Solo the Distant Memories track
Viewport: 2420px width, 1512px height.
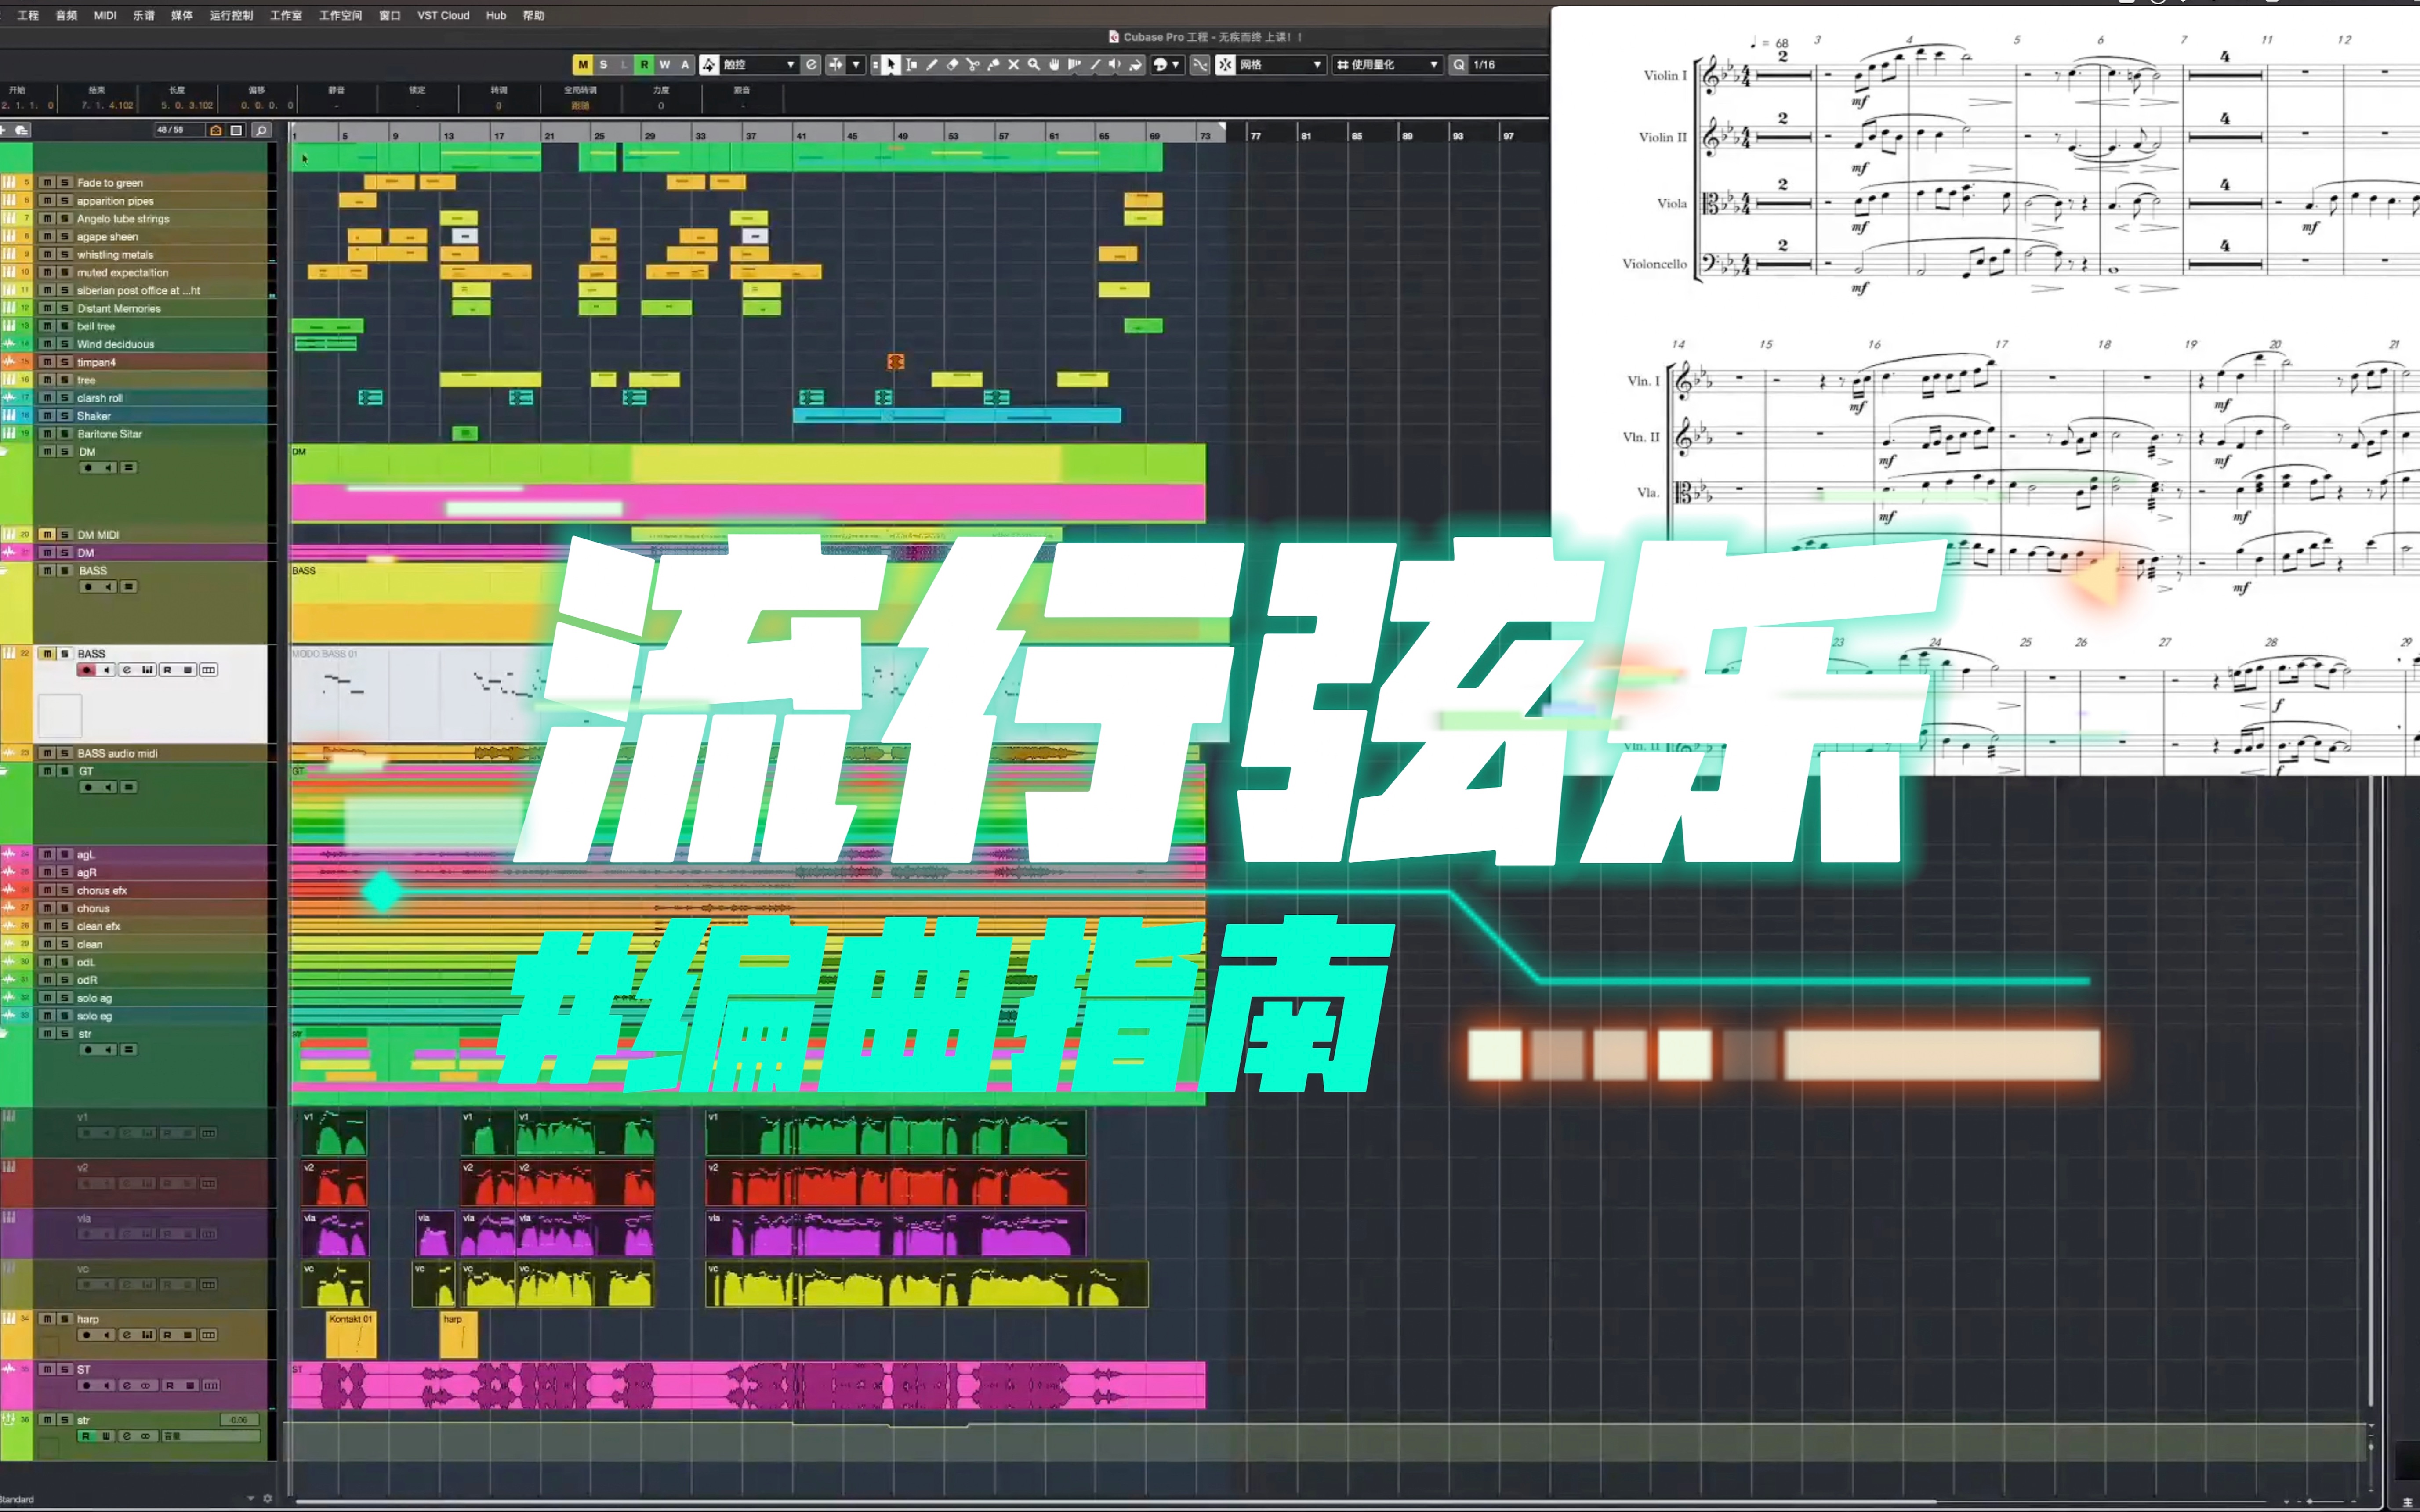(64, 309)
